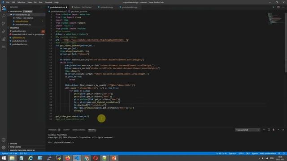287x161 pixels.
Task: Switch to the Python - Get Started tab
Action: coord(83,7)
